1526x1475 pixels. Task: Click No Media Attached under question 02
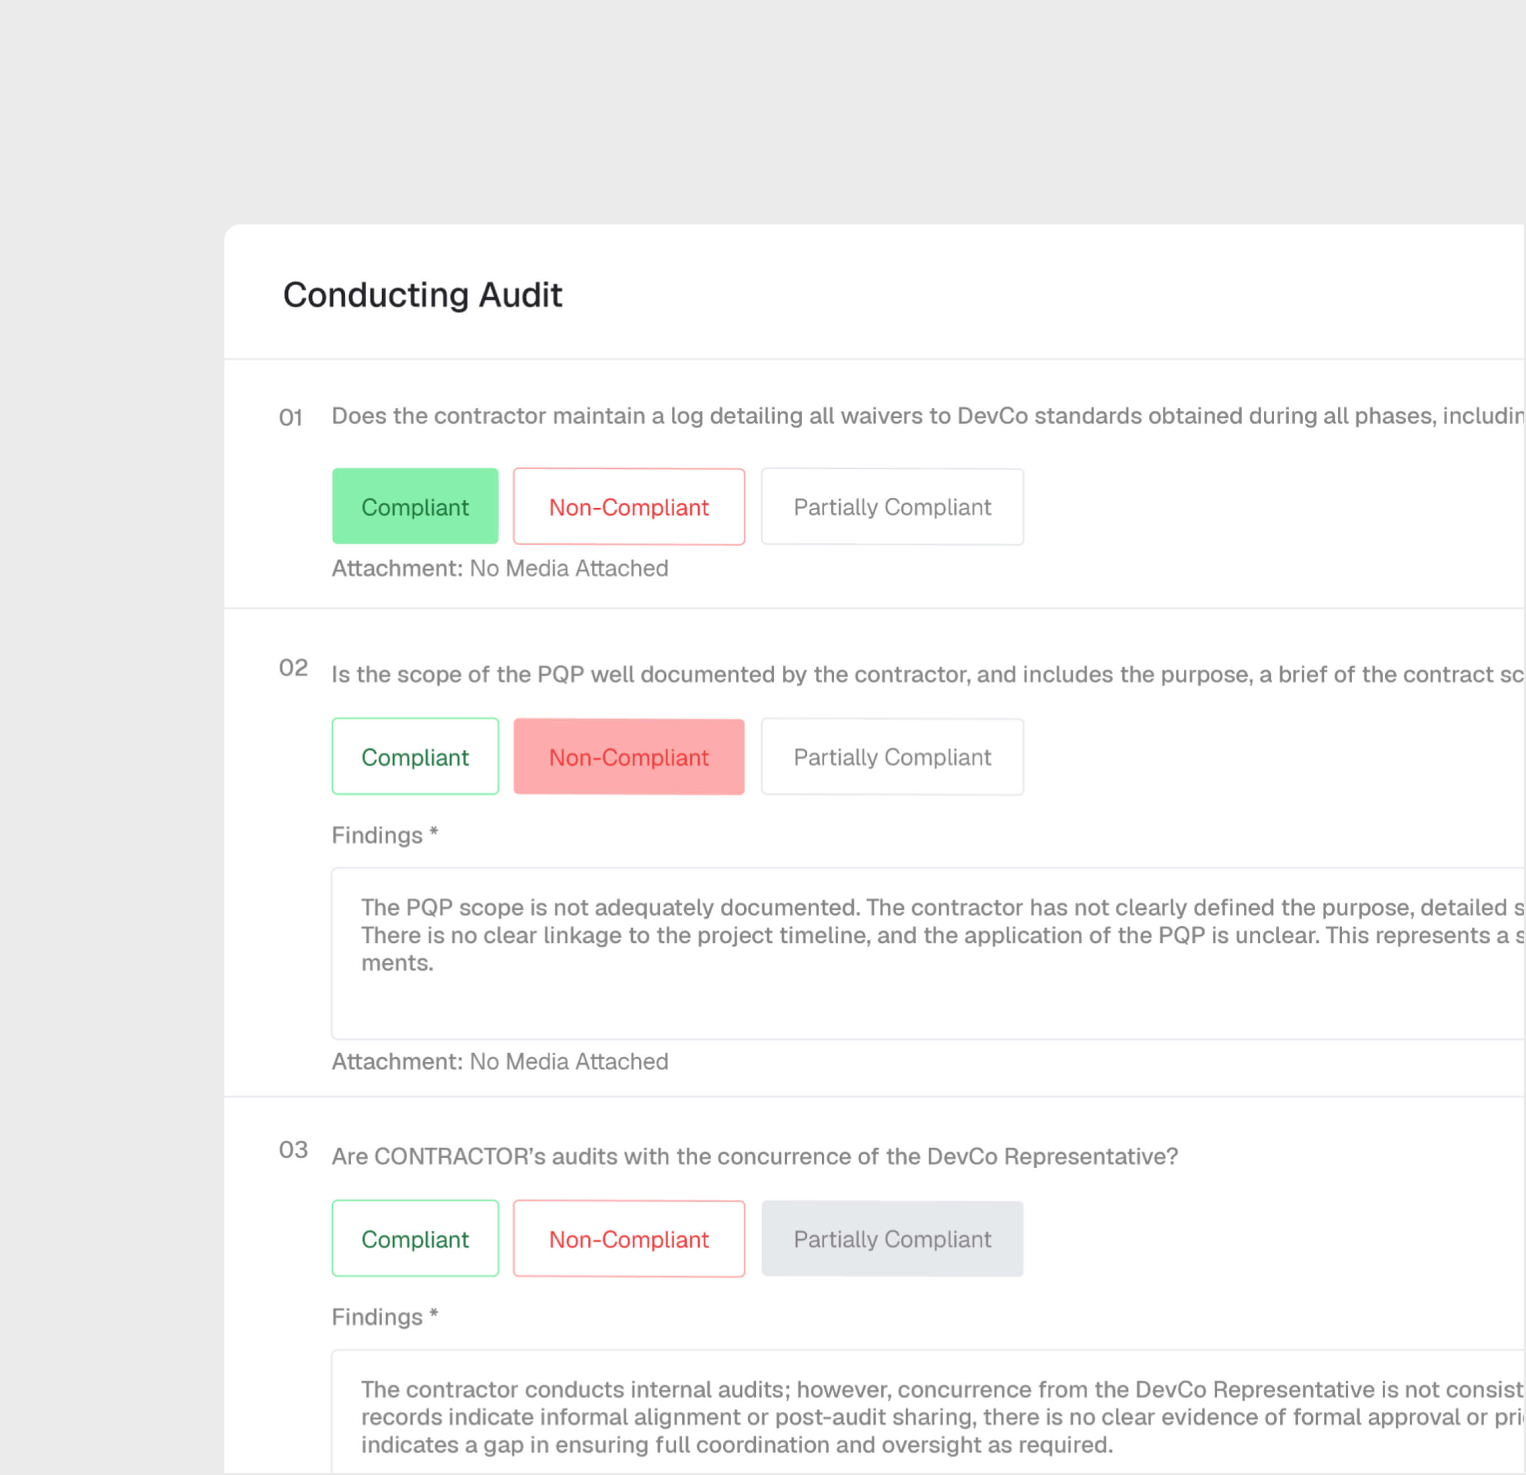tap(568, 1061)
